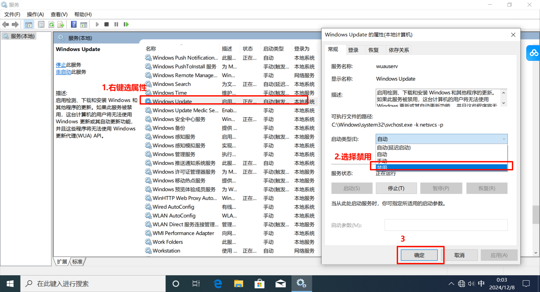The image size is (540, 292).
Task: Click the 停止 link for this service
Action: pos(61,65)
